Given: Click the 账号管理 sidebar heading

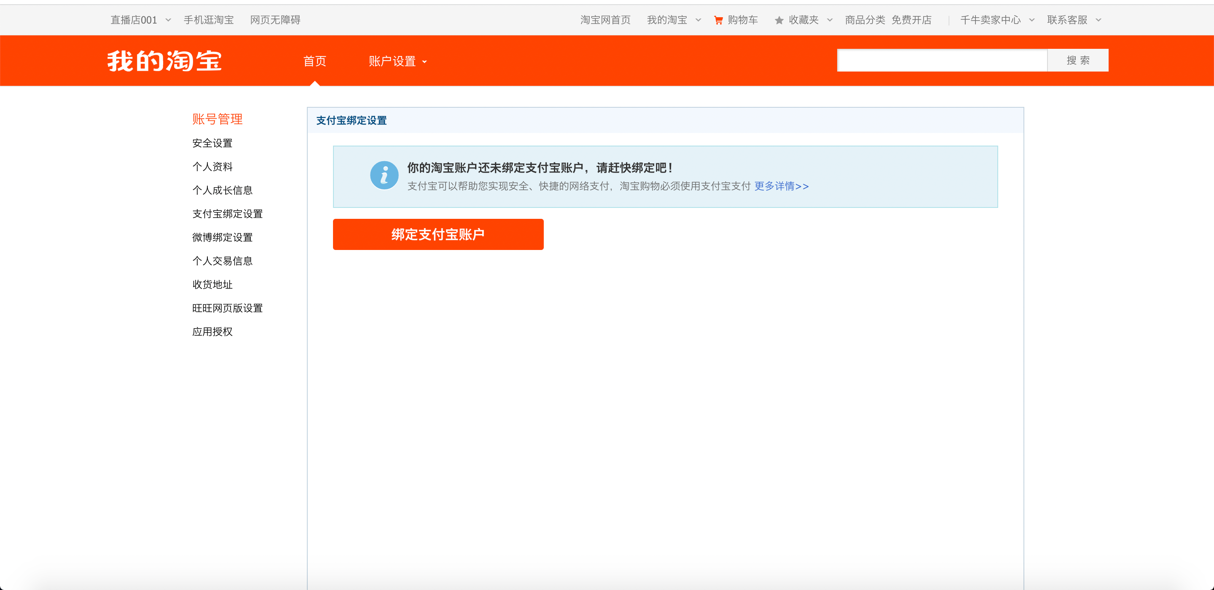Looking at the screenshot, I should (217, 119).
